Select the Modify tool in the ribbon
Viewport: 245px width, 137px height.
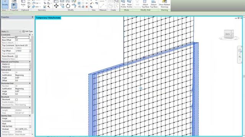5,4
